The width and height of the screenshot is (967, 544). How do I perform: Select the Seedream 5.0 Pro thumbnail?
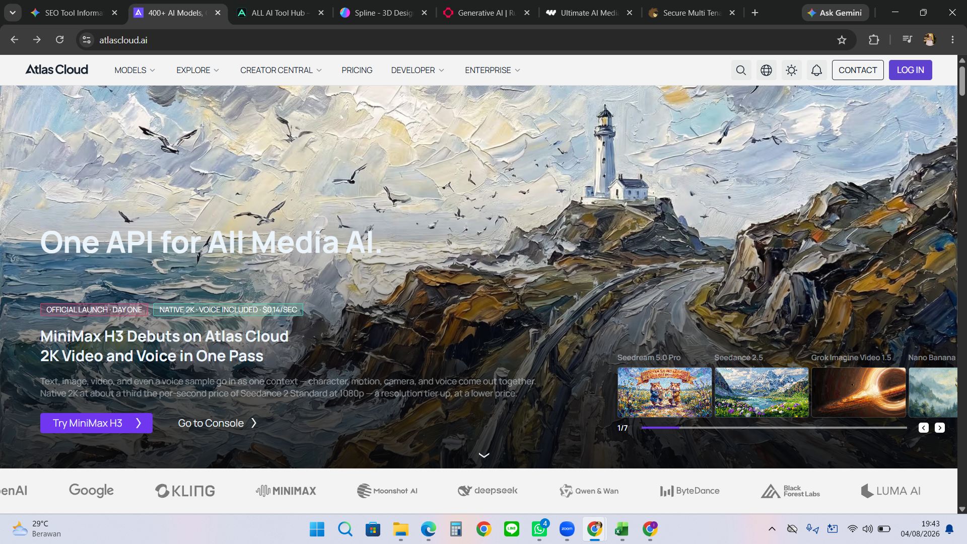(664, 392)
